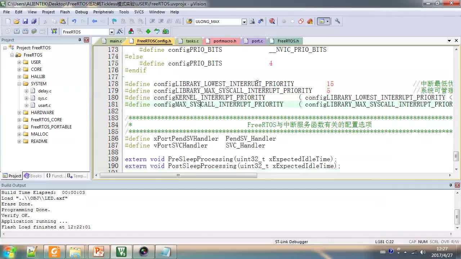Switch to the Books panel tab

[x=33, y=176]
